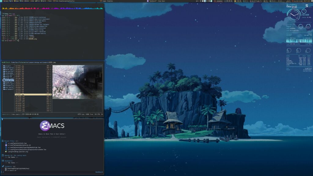Click the org icon beside trading-journal.org
Viewport: 313px width, 176px height.
tap(6, 152)
